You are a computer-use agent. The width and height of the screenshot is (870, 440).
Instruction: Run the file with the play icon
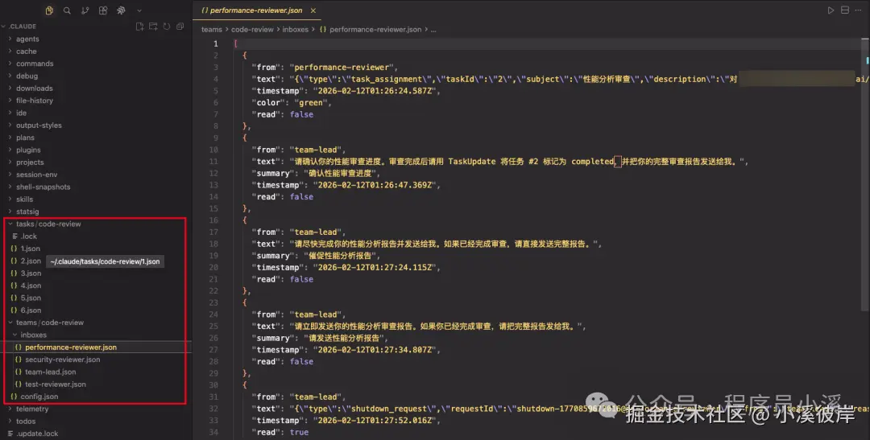[x=831, y=10]
